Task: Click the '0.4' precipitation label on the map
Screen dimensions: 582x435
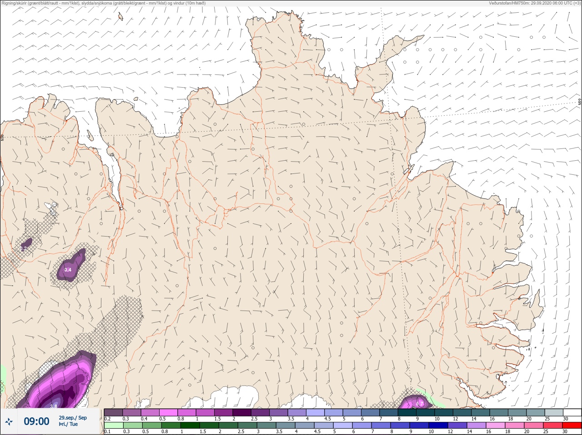Action: (x=68, y=270)
